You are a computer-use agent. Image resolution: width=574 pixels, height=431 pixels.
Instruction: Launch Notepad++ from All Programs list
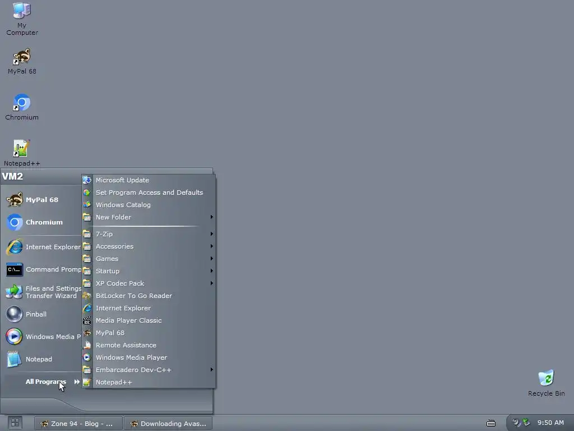(x=149, y=382)
